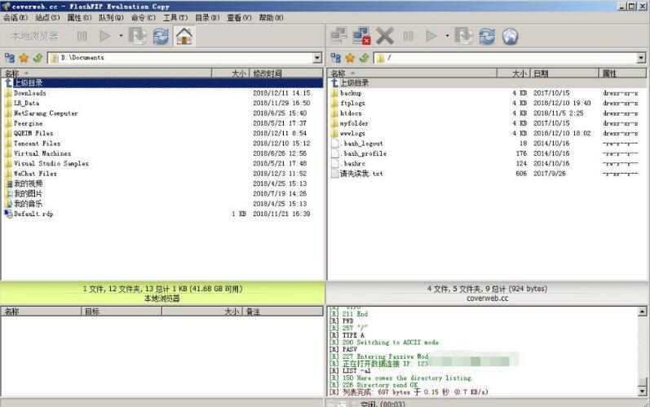This screenshot has height=407, width=650.
Task: Click the star bookmark icon in remote pane
Action: pyautogui.click(x=350, y=58)
